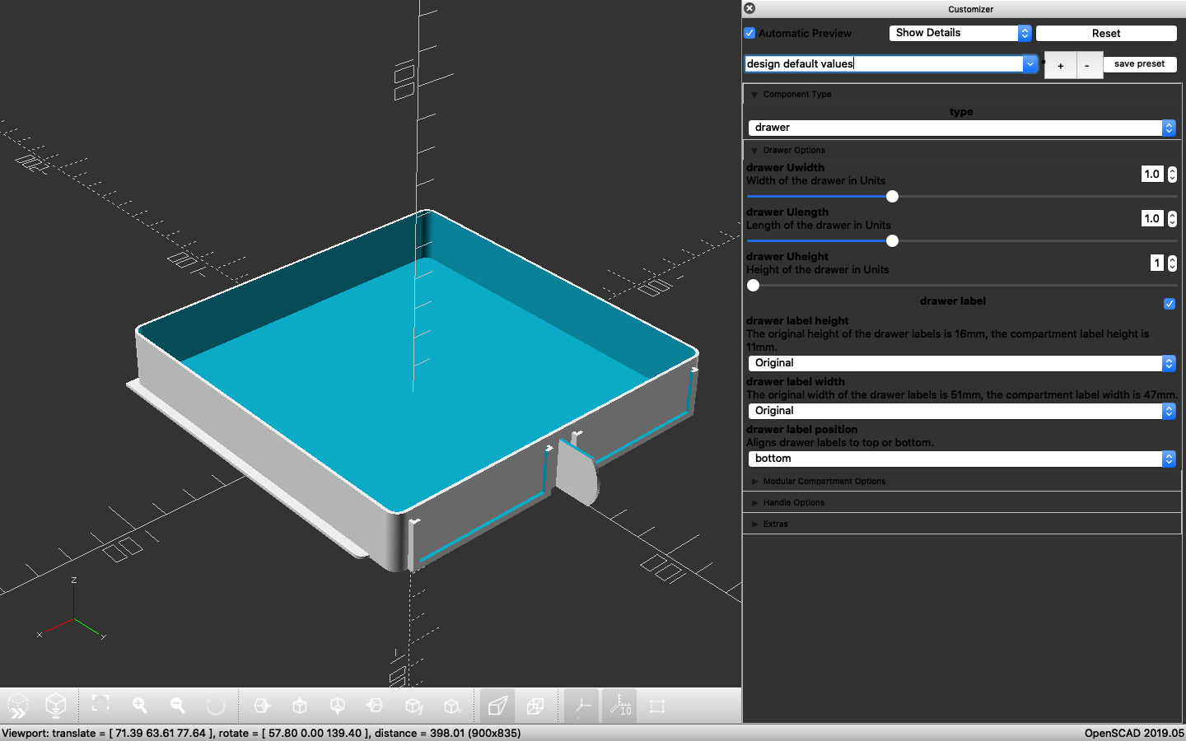
Task: Close the Customizer panel
Action: point(749,8)
